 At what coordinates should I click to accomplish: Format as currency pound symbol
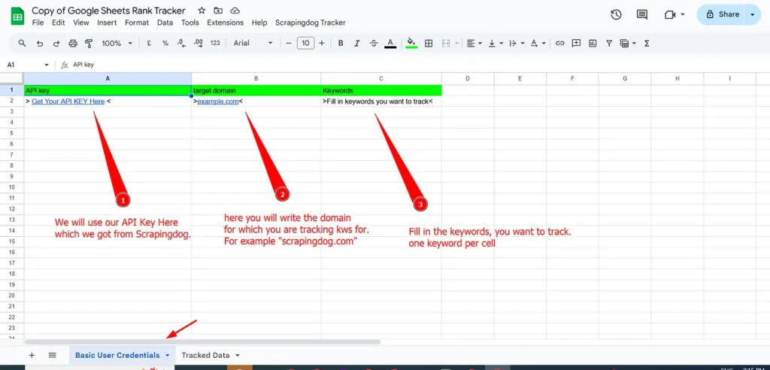click(x=149, y=43)
